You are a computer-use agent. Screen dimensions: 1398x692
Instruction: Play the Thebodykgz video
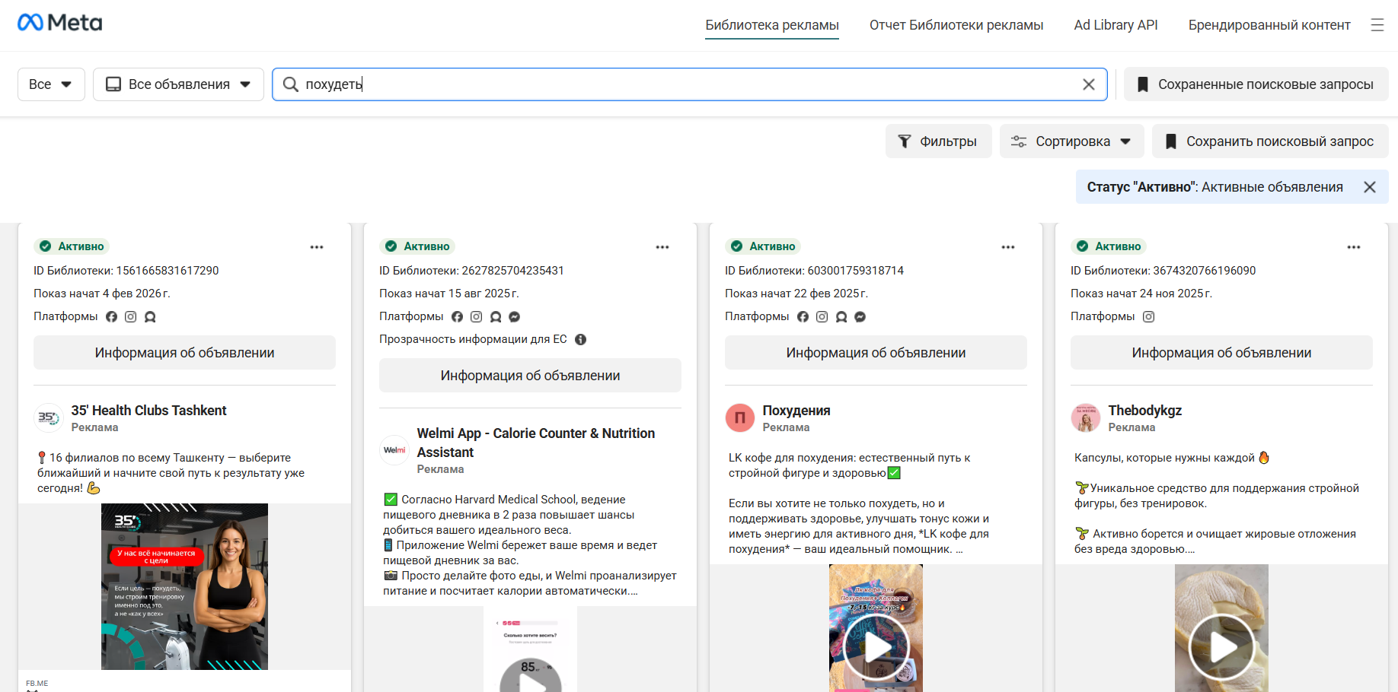coord(1221,647)
